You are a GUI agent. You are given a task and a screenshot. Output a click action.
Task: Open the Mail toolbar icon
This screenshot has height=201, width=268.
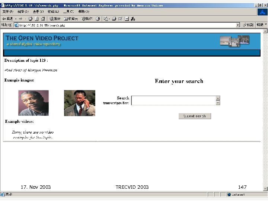click(x=106, y=19)
